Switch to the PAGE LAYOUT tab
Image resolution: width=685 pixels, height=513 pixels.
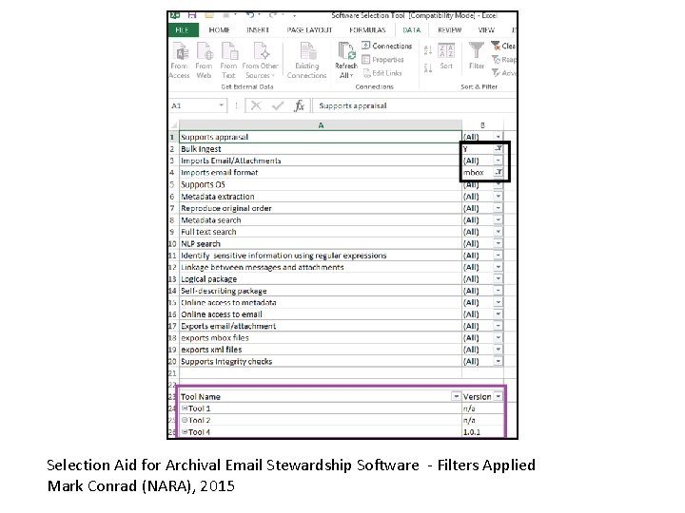coord(309,30)
